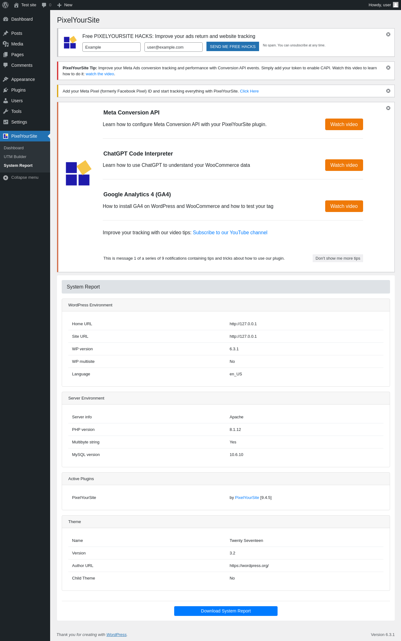Select the Home URL value http://127.0.0.1
This screenshot has height=641, width=401.
coord(243,324)
